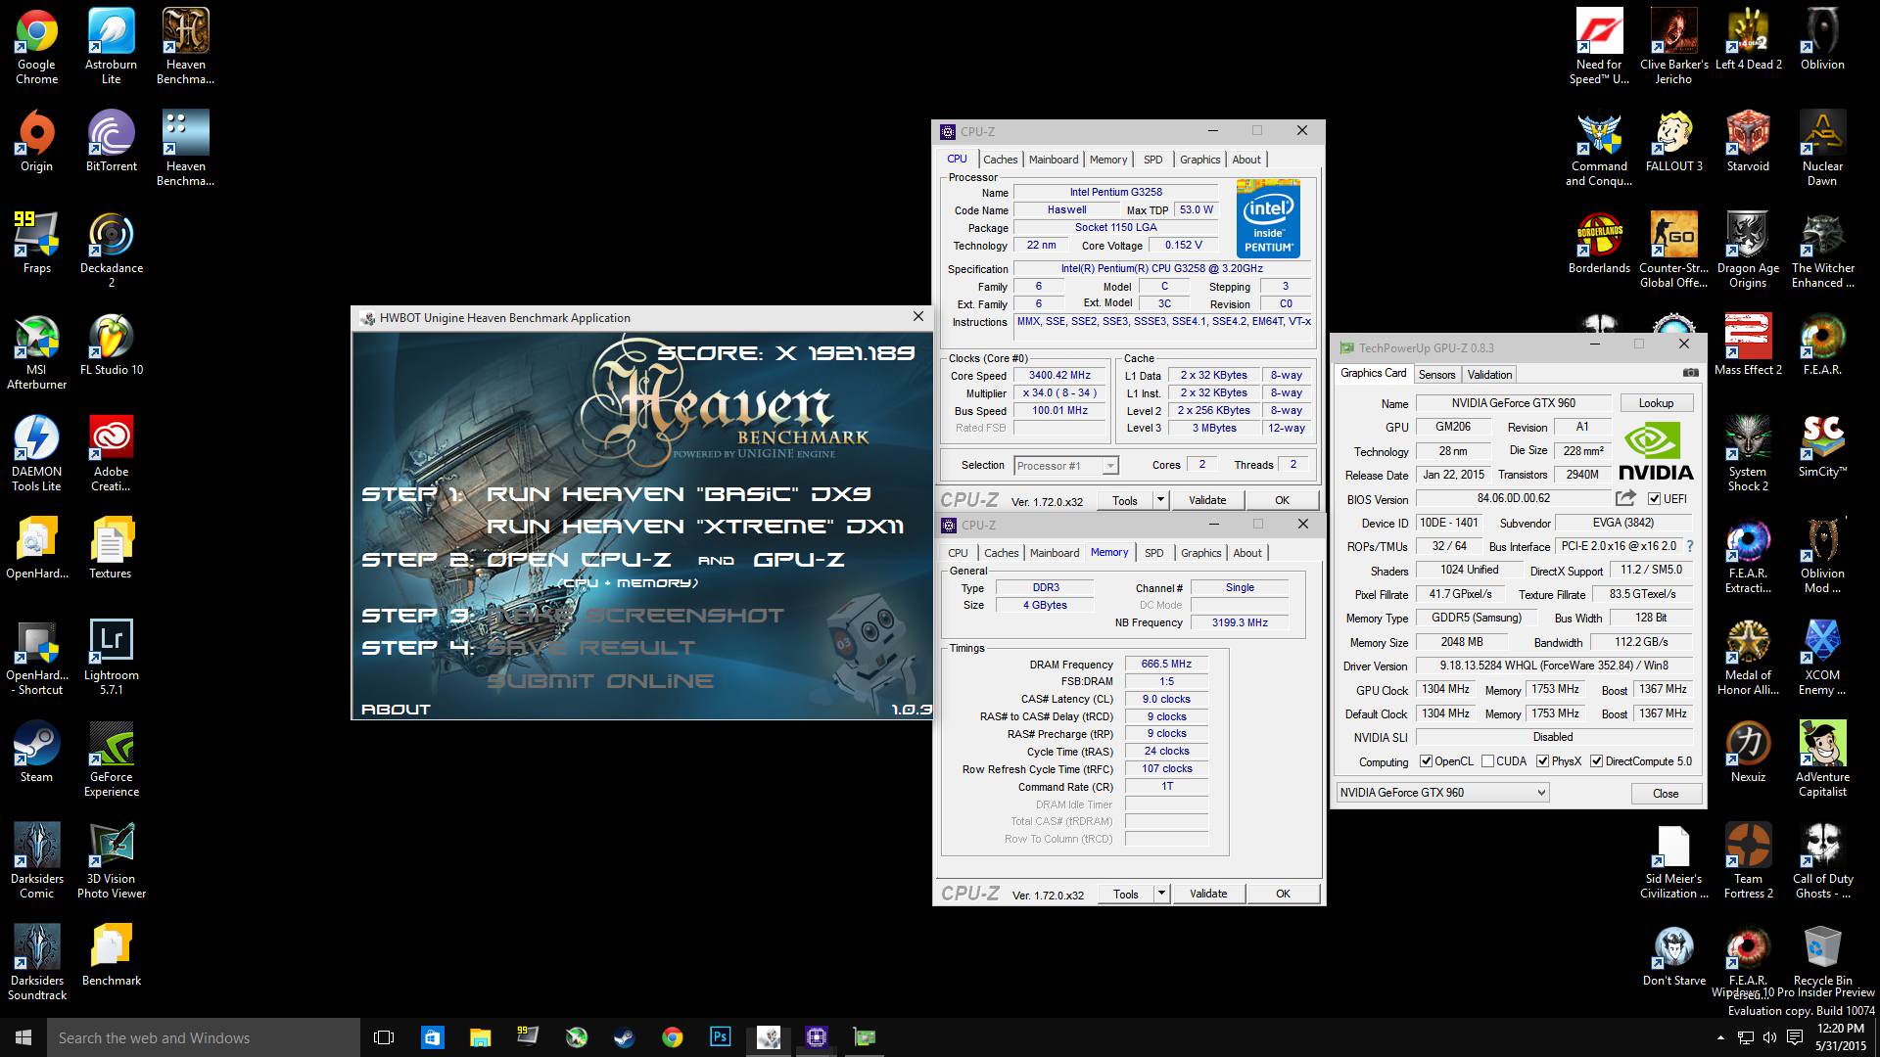Switch to Caches tab in upper CPU-Z
Viewport: 1880px width, 1057px height.
[1001, 160]
